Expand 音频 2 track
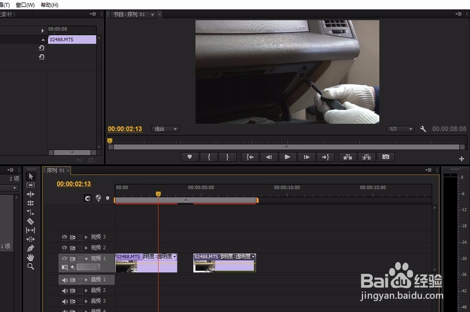Screen dimensions: 470x312 [86, 290]
